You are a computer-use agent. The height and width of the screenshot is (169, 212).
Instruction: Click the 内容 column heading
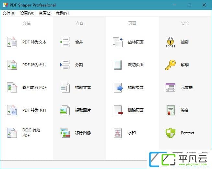[x=79, y=23]
